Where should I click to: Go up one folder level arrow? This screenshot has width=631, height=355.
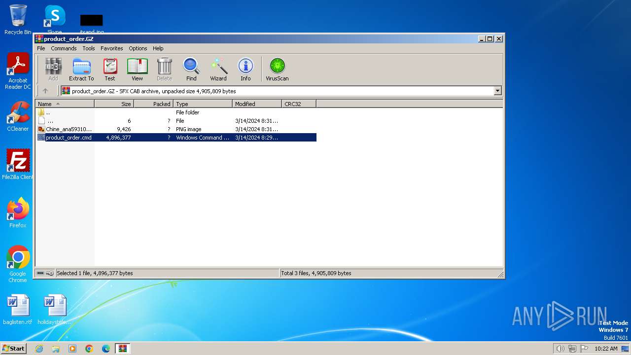tap(45, 91)
